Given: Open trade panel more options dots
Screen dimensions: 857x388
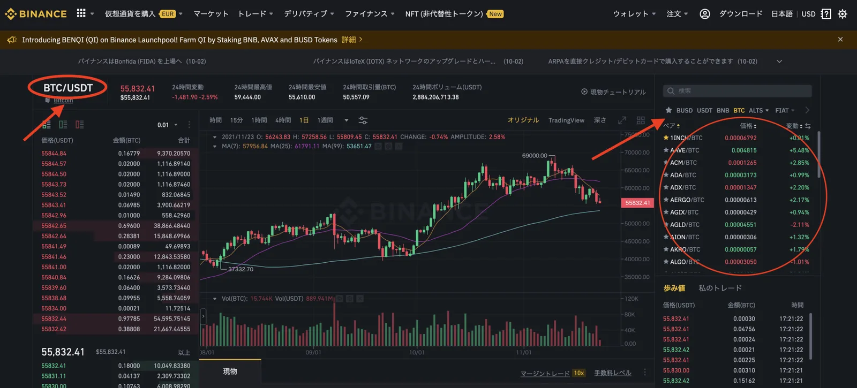Looking at the screenshot, I should tap(644, 372).
